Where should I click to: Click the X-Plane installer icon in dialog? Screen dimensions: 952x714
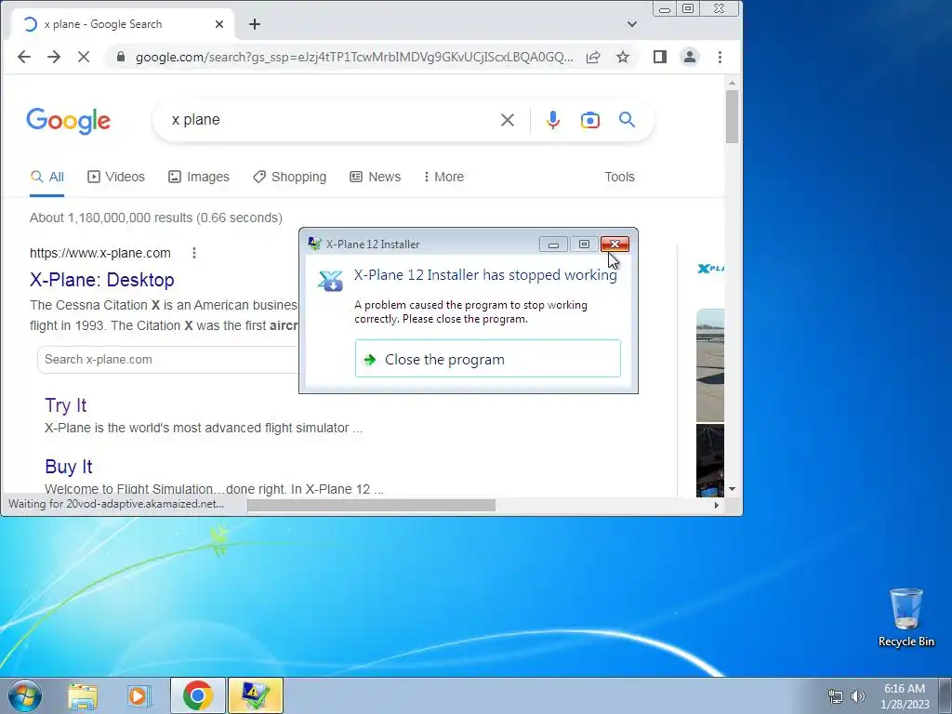coord(330,281)
